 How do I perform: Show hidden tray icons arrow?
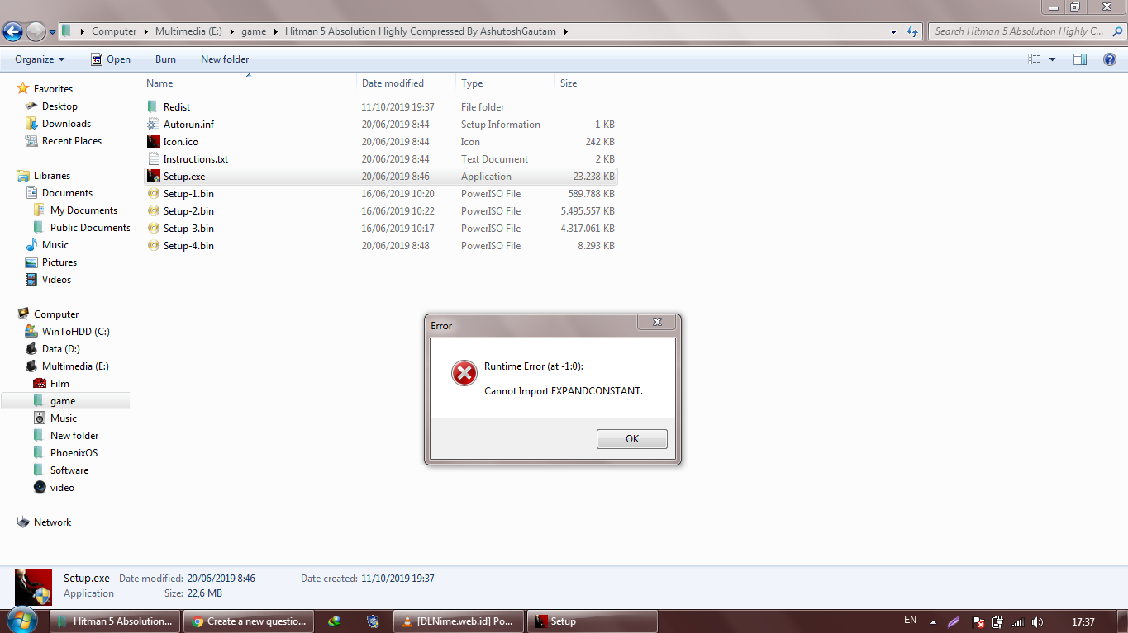[933, 621]
